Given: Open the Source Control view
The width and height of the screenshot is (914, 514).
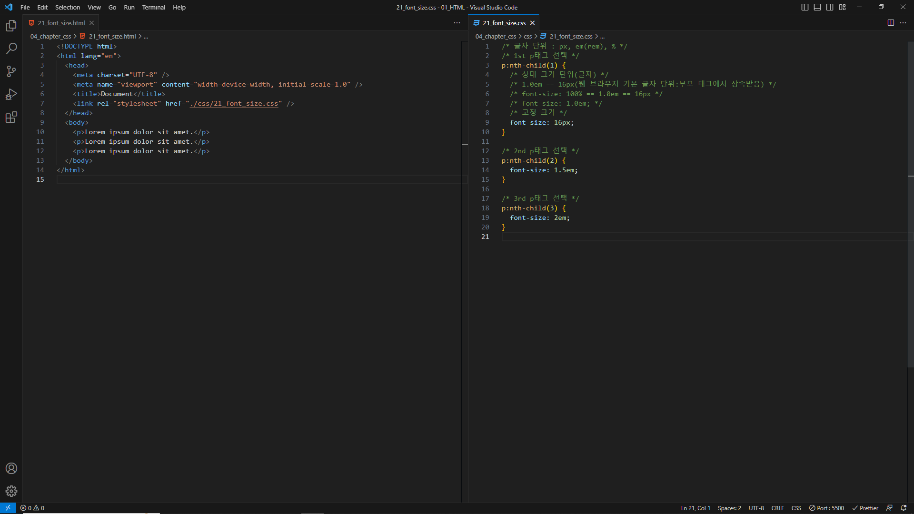Looking at the screenshot, I should click(11, 71).
